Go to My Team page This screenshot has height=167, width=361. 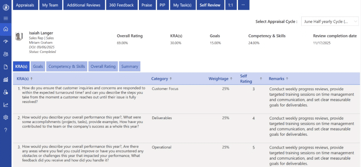coord(50,5)
